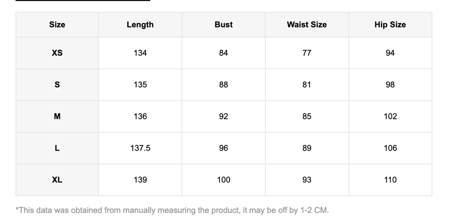Select the S size row label
454x220 pixels.
(57, 84)
